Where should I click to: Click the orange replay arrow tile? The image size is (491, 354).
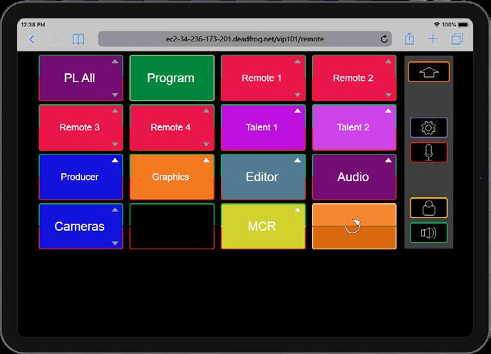[354, 227]
